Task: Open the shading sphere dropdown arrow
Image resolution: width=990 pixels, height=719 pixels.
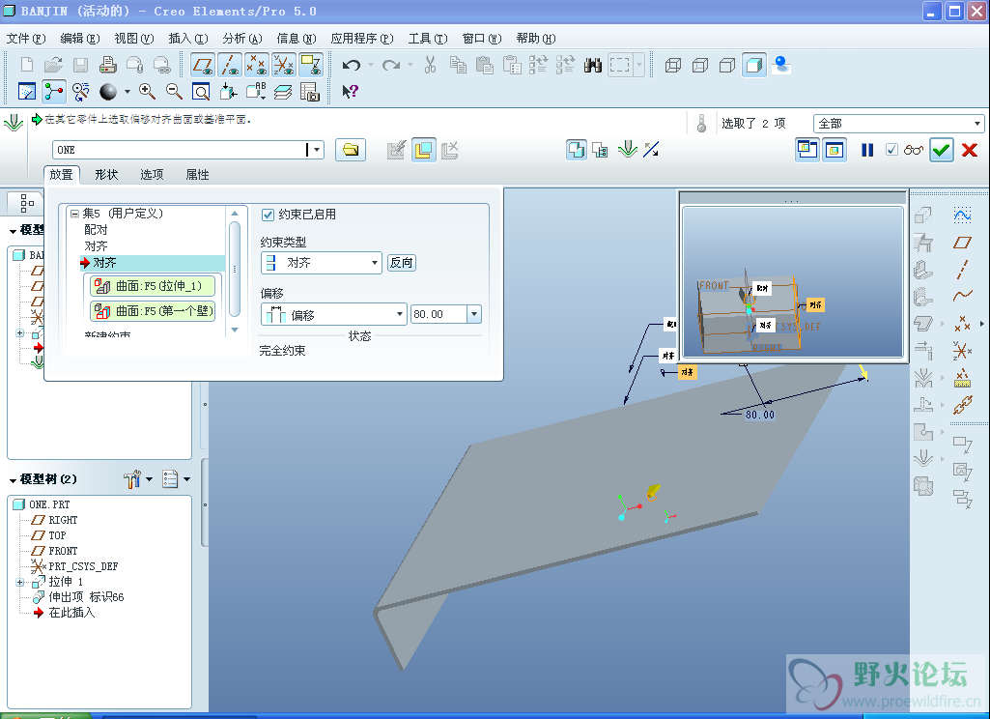Action: click(x=127, y=92)
